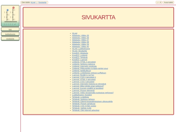
Task: Open Sivukartta breadcrumb link
Action: point(42,2)
